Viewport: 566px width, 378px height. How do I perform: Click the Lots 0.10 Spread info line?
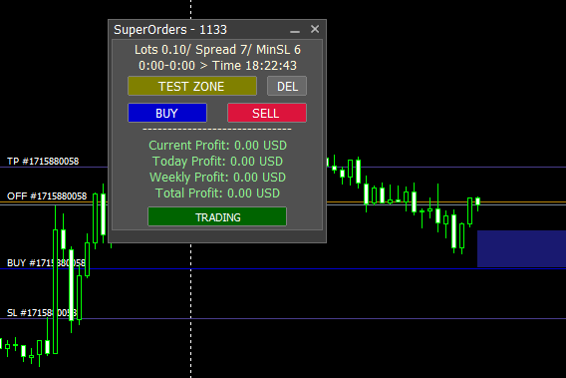217,50
